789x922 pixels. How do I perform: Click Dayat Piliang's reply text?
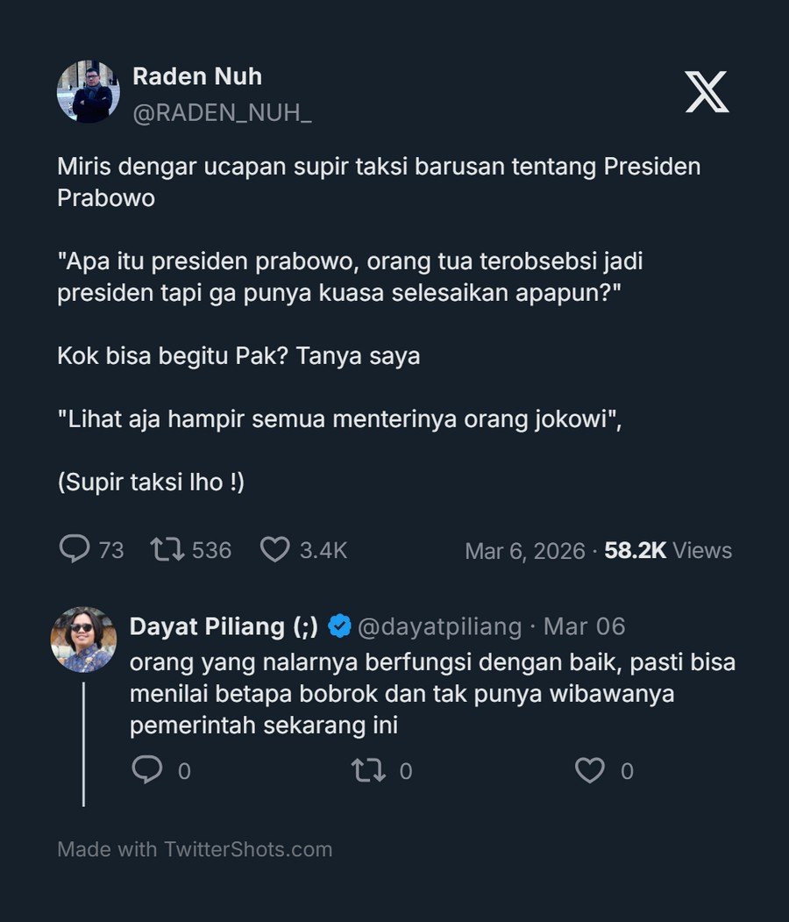(432, 694)
